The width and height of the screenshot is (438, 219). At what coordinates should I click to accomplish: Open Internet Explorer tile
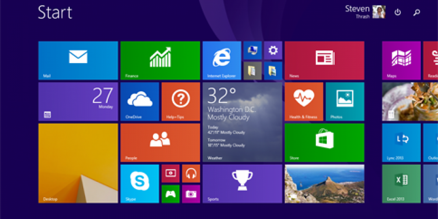[222, 60]
